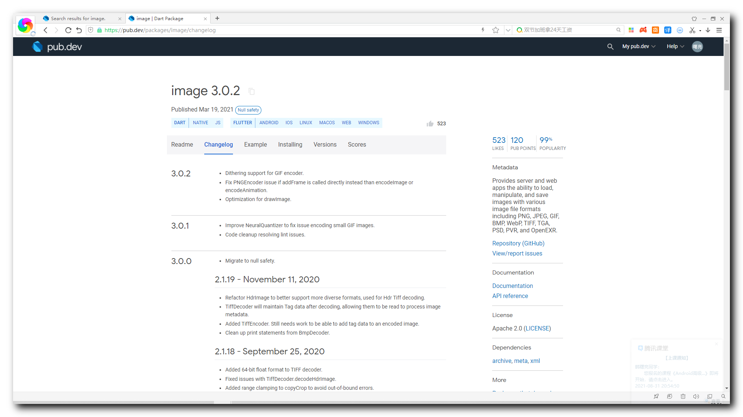743x417 pixels.
Task: Click the browser logo at top left
Action: point(25,25)
